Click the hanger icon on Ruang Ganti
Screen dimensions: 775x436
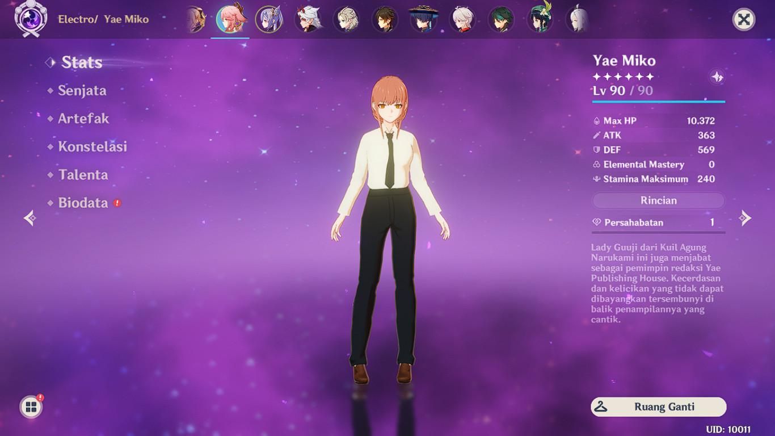601,407
